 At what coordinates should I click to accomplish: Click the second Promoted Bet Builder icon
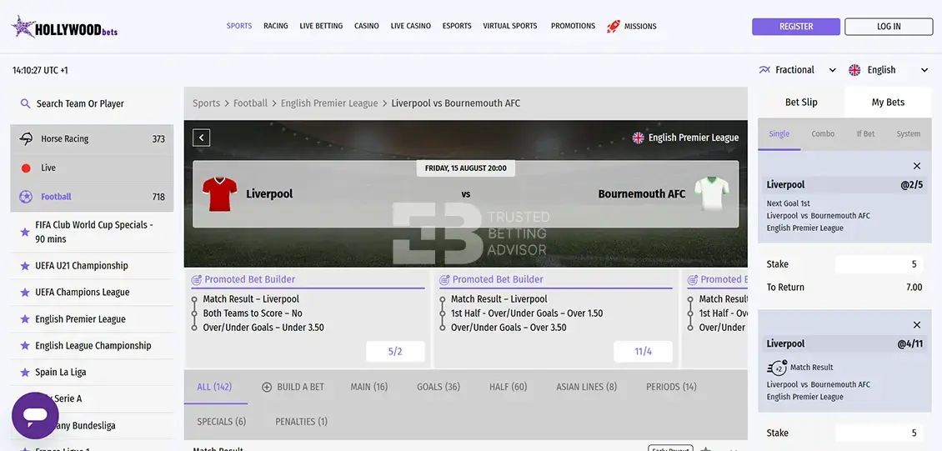[x=444, y=280]
